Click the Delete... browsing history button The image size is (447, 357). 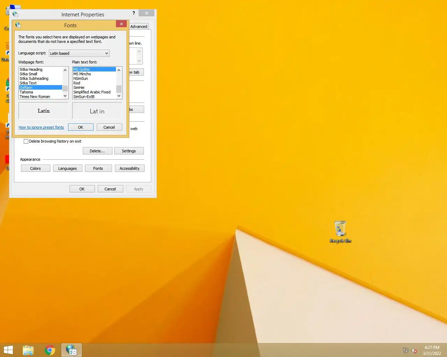pos(97,151)
